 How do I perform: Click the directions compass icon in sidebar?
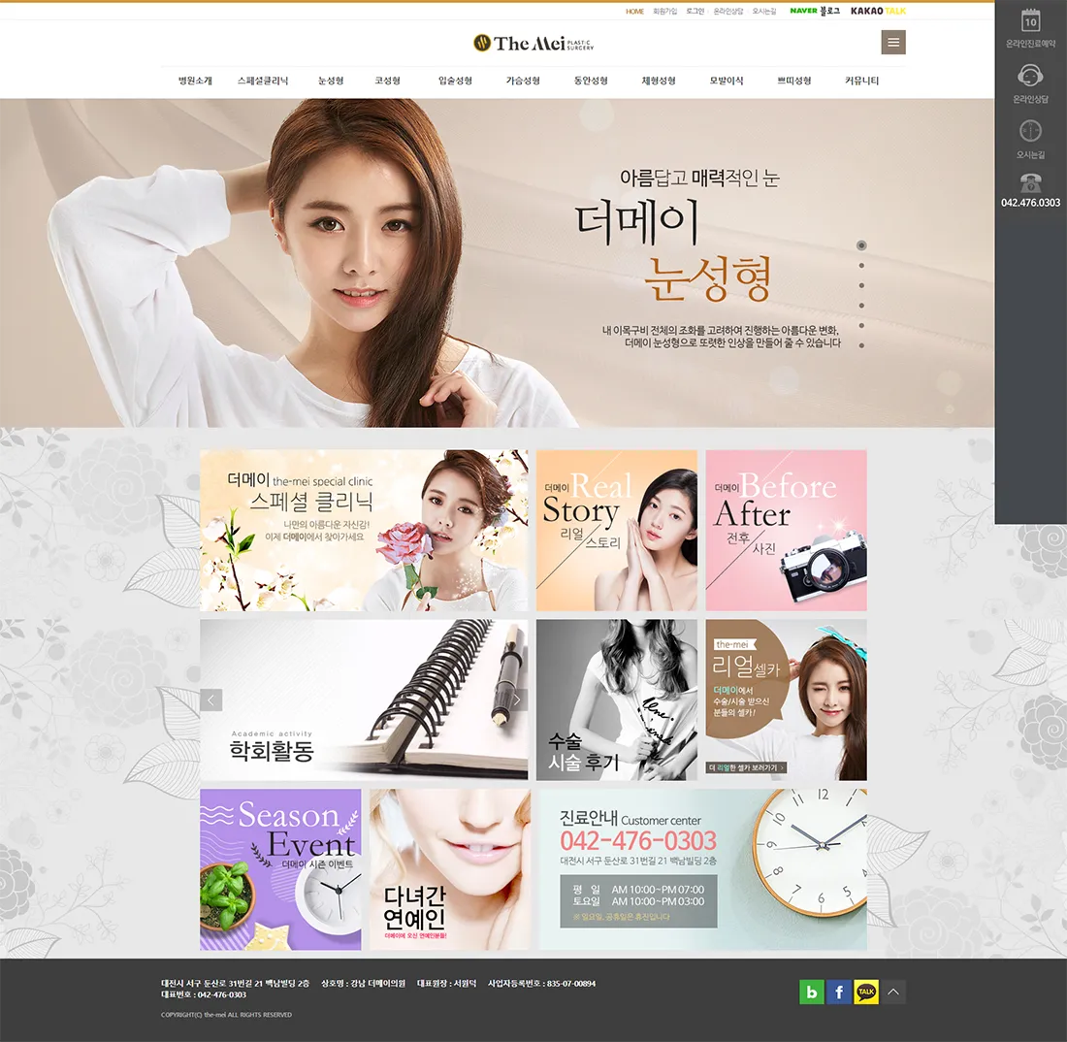click(1030, 130)
